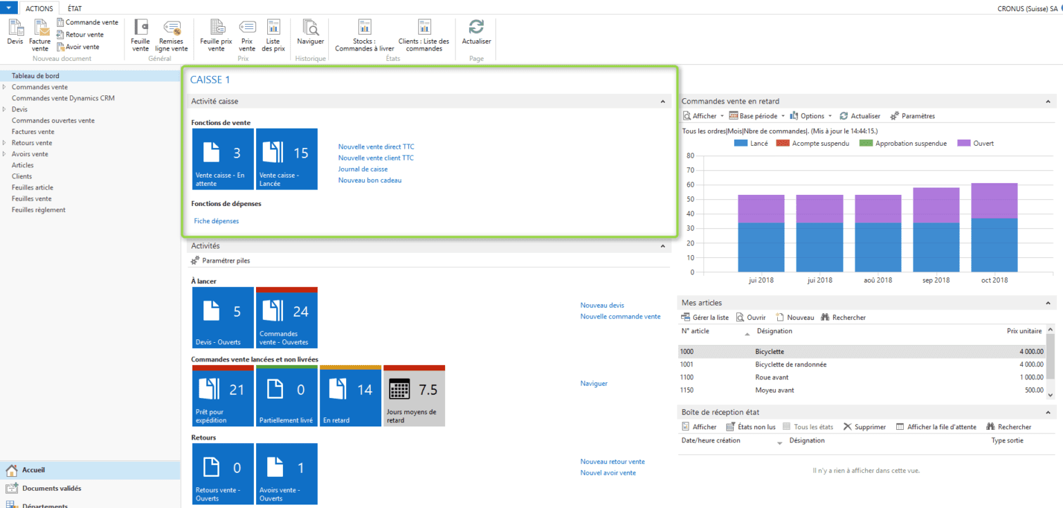The width and height of the screenshot is (1063, 508).
Task: Click the Nouvelle vente client TTC link
Action: [376, 158]
